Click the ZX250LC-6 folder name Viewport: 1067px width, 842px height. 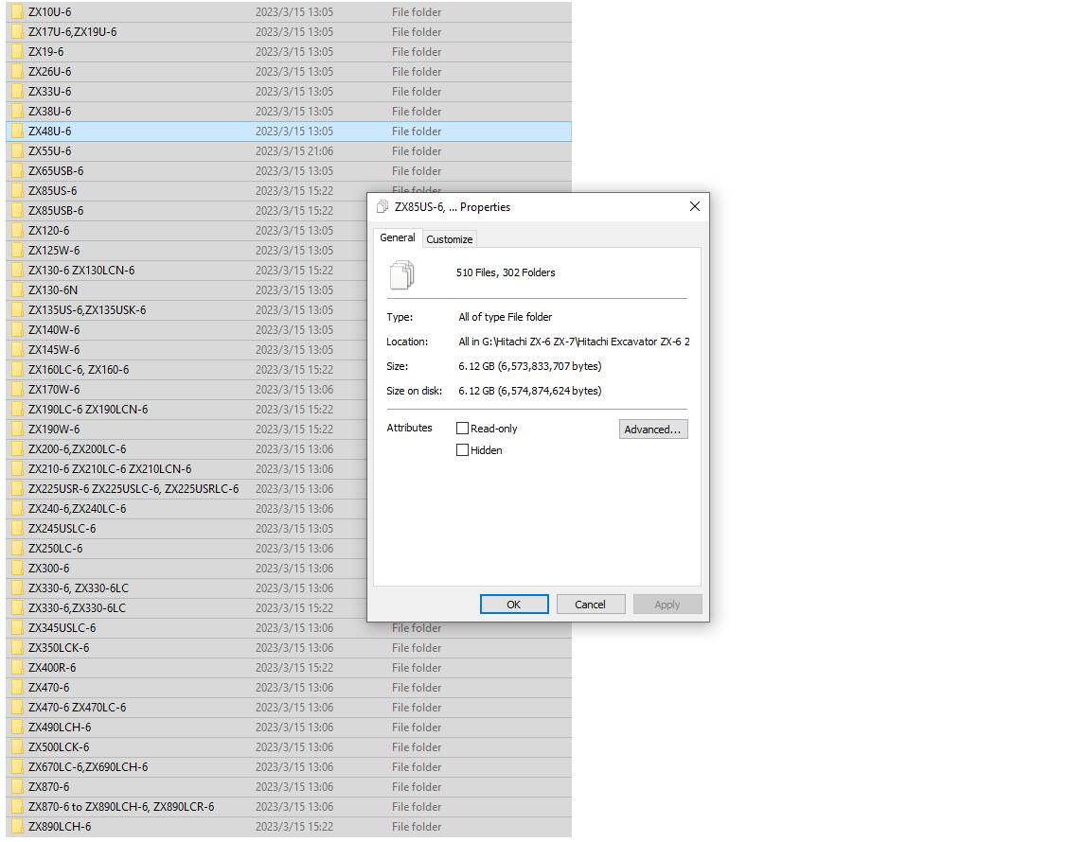55,548
